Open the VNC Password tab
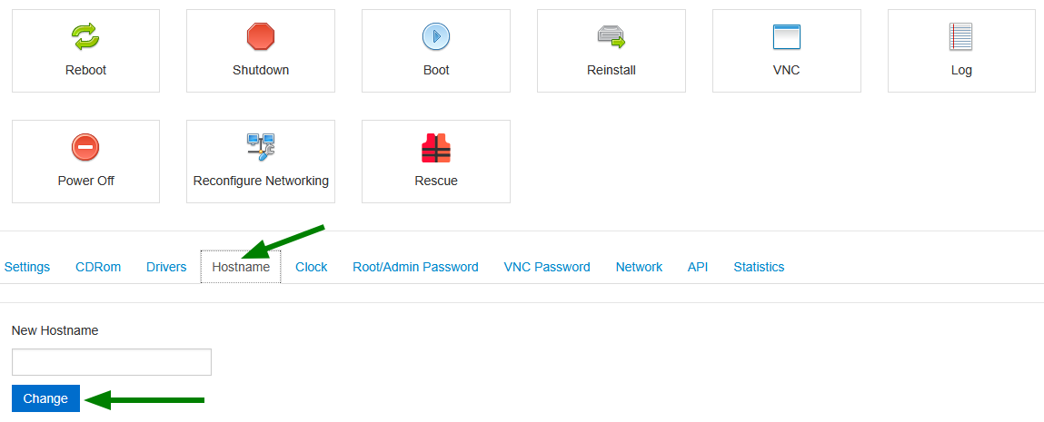 coord(547,267)
